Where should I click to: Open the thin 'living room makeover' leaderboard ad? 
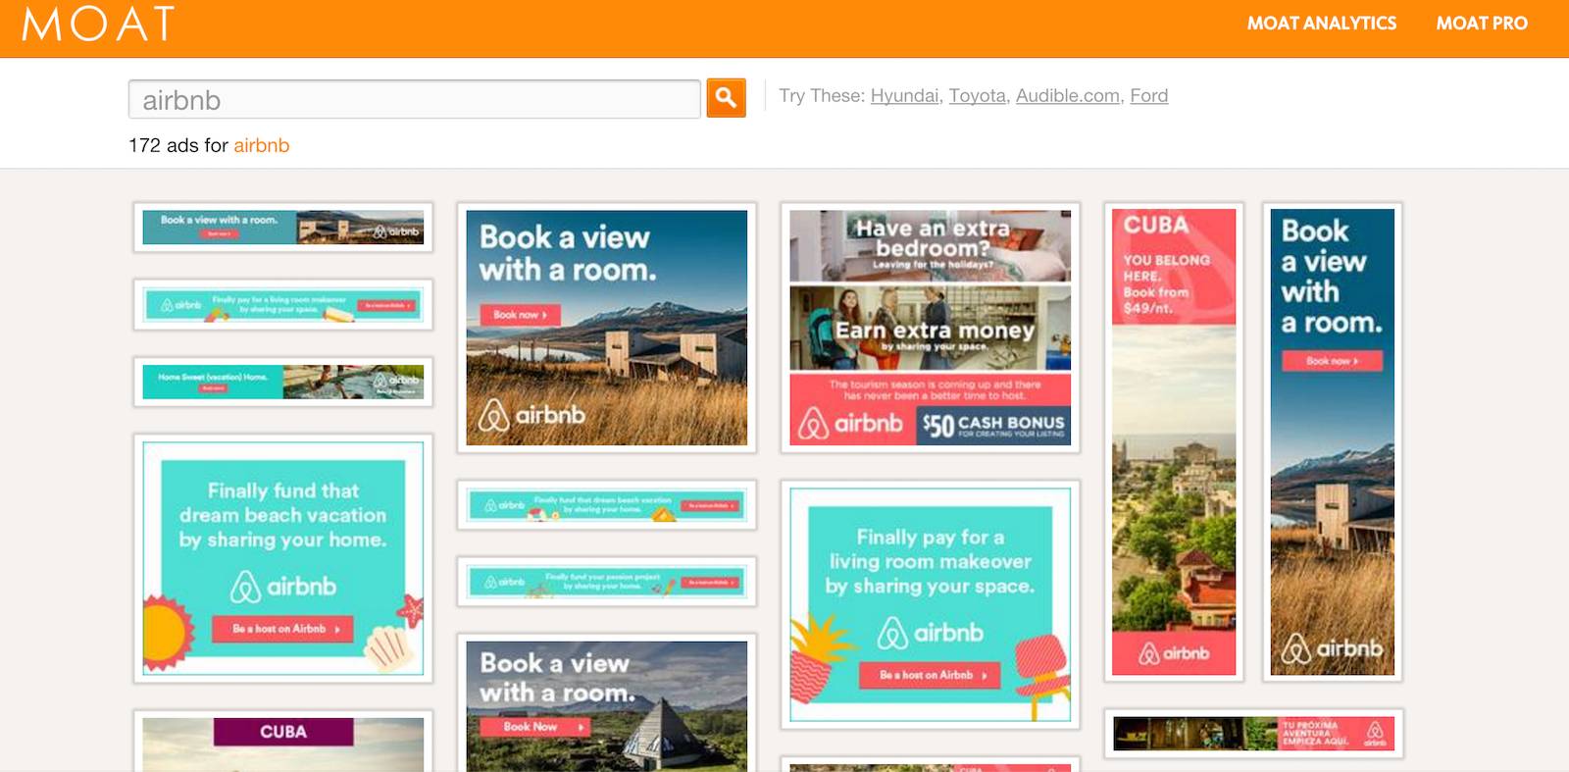coord(283,305)
